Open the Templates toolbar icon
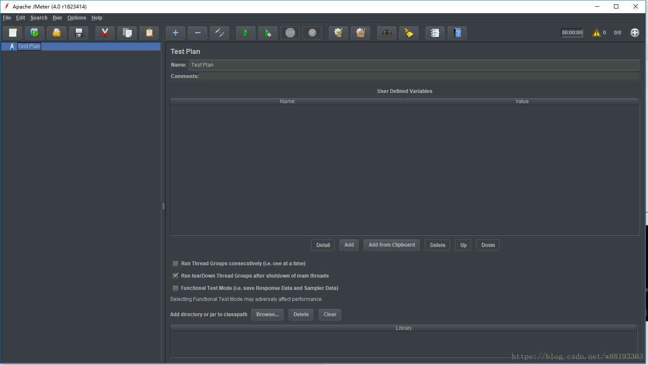The width and height of the screenshot is (648, 365). (35, 33)
